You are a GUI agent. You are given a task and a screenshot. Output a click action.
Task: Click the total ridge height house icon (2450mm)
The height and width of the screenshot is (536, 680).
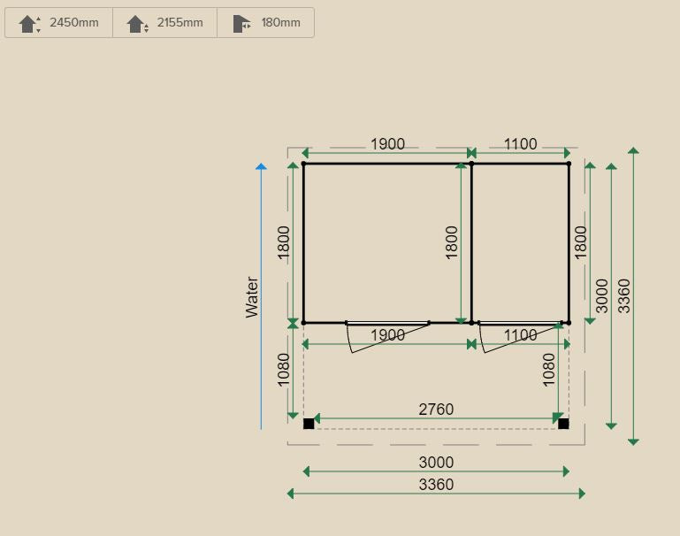click(x=29, y=23)
